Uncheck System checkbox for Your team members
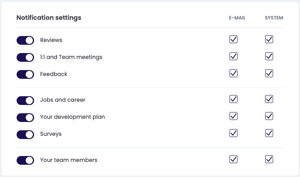The height and width of the screenshot is (177, 300). pos(269,159)
